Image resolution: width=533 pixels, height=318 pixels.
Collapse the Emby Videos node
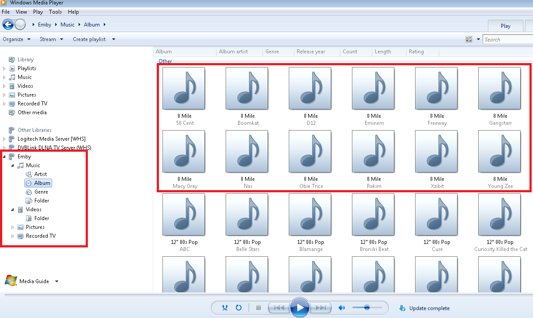point(13,210)
